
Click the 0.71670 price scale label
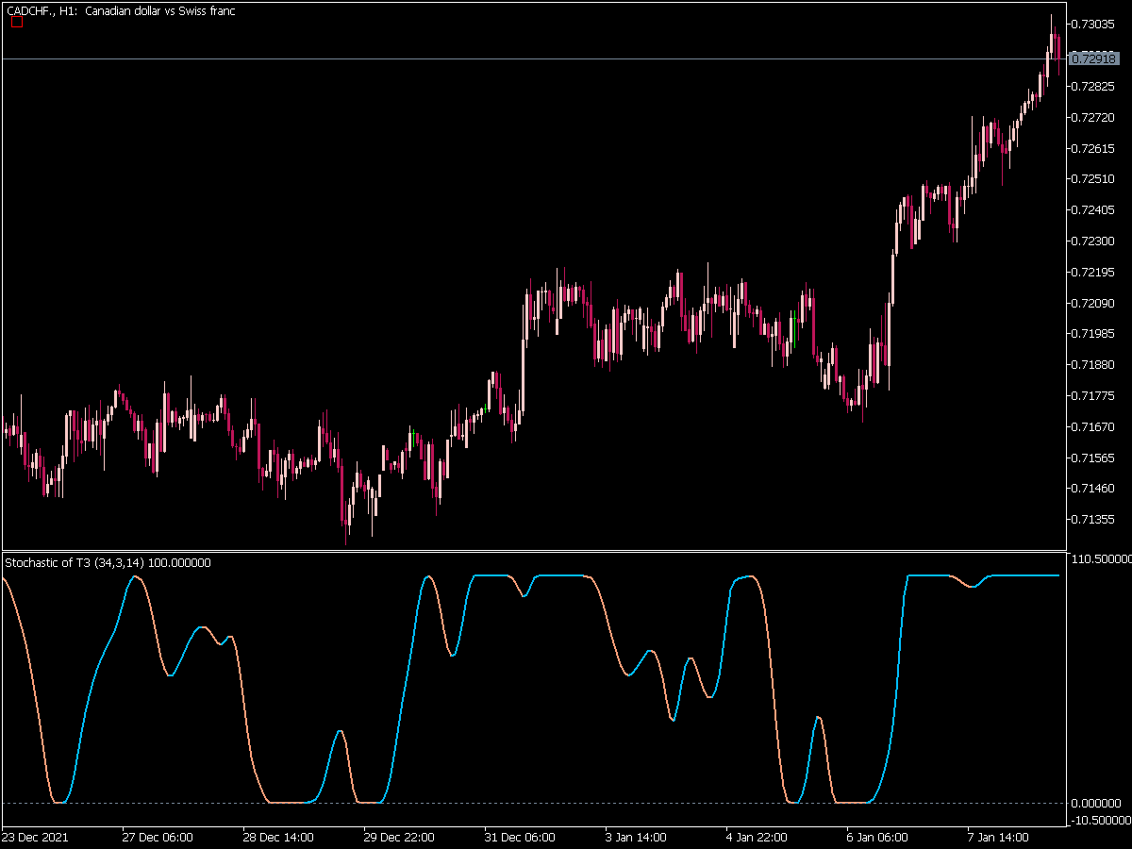tap(1094, 426)
